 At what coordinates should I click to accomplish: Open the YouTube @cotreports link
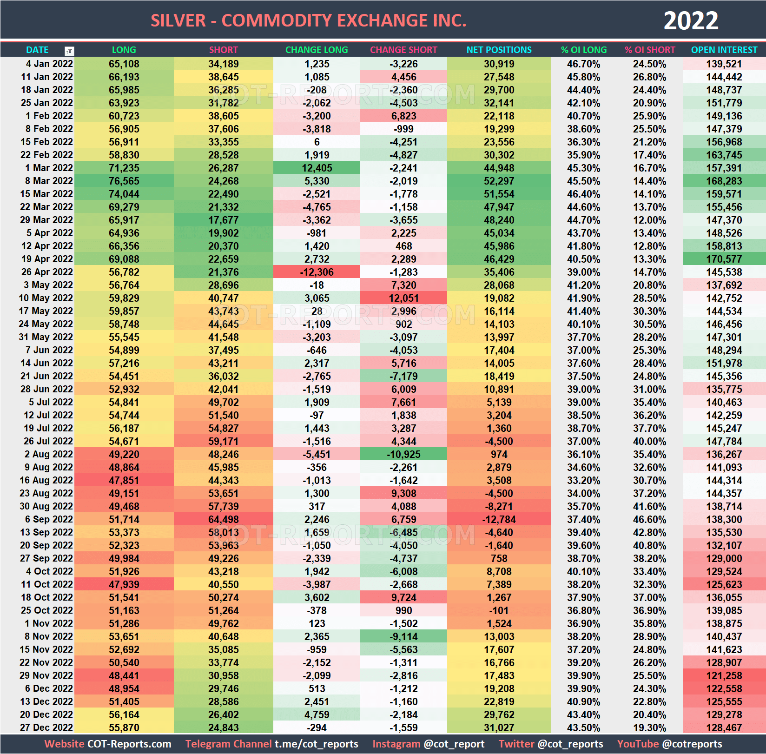pyautogui.click(x=693, y=744)
